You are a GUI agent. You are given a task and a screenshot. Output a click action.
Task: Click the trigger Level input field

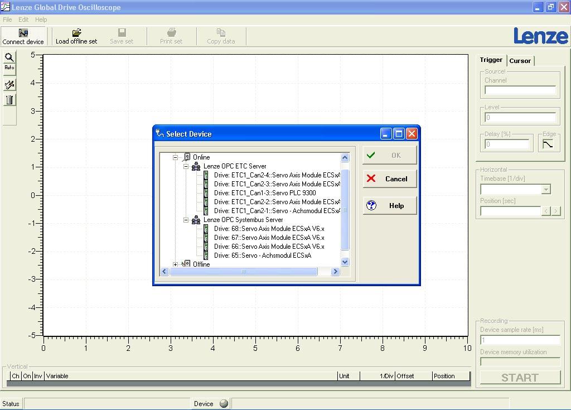pyautogui.click(x=520, y=118)
